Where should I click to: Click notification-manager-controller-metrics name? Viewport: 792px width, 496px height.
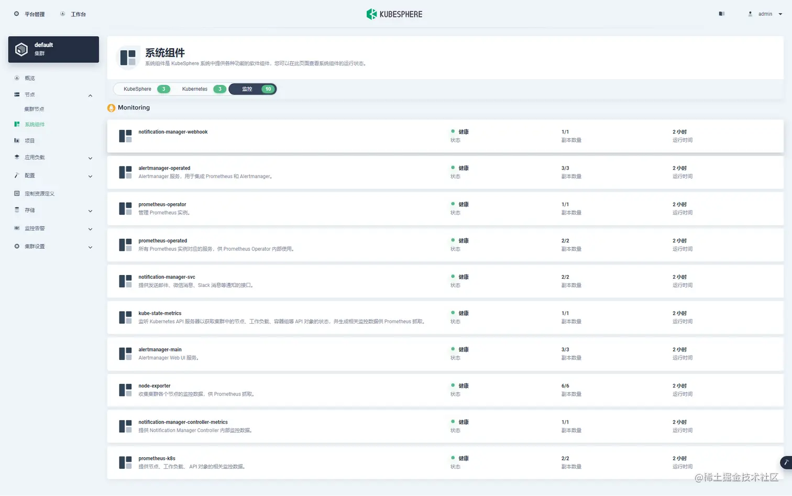click(x=183, y=422)
